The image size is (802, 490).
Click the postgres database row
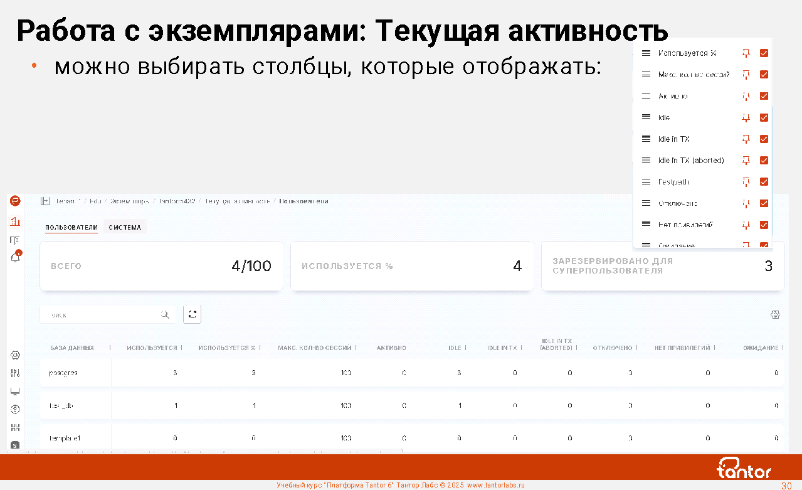click(x=63, y=373)
